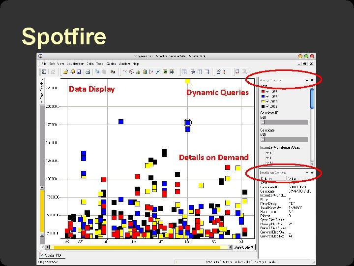This screenshot has width=354, height=266.
Task: Click the left arrow of horizontal axis slider
Action: 48,247
